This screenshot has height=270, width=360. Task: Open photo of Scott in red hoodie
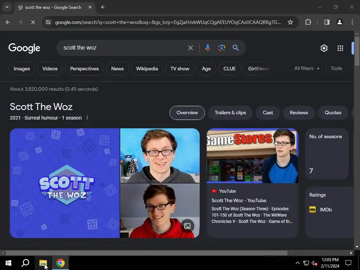tap(160, 211)
